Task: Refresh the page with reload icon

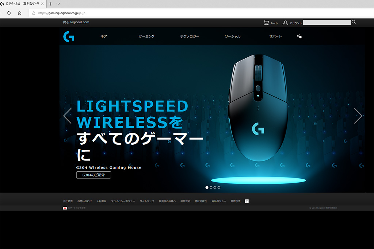Action: coord(9,13)
